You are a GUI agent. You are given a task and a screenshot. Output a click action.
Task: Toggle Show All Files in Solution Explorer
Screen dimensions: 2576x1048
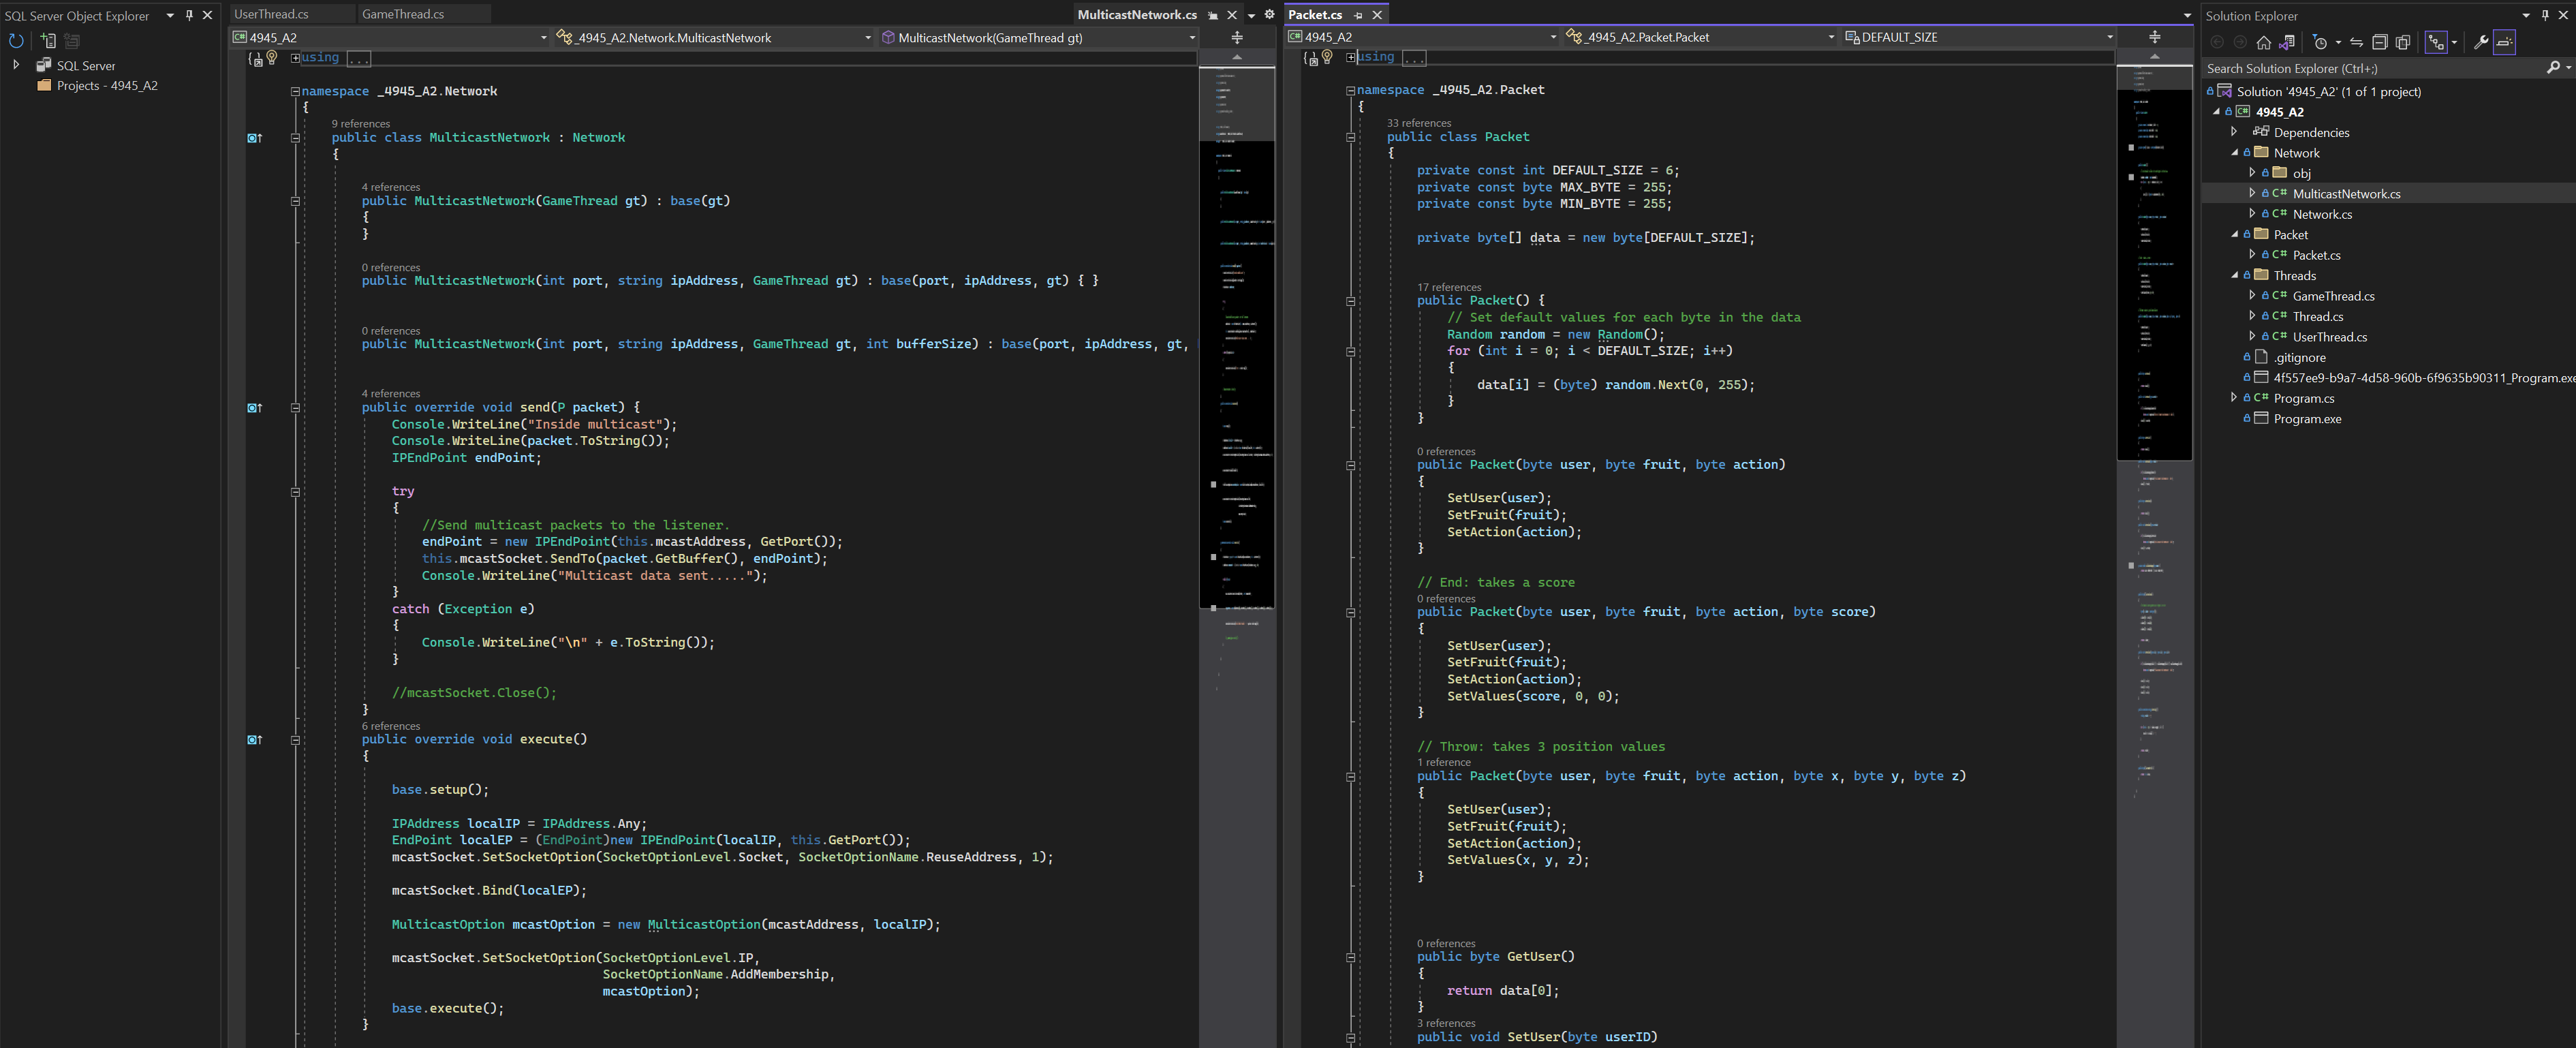(2403, 42)
